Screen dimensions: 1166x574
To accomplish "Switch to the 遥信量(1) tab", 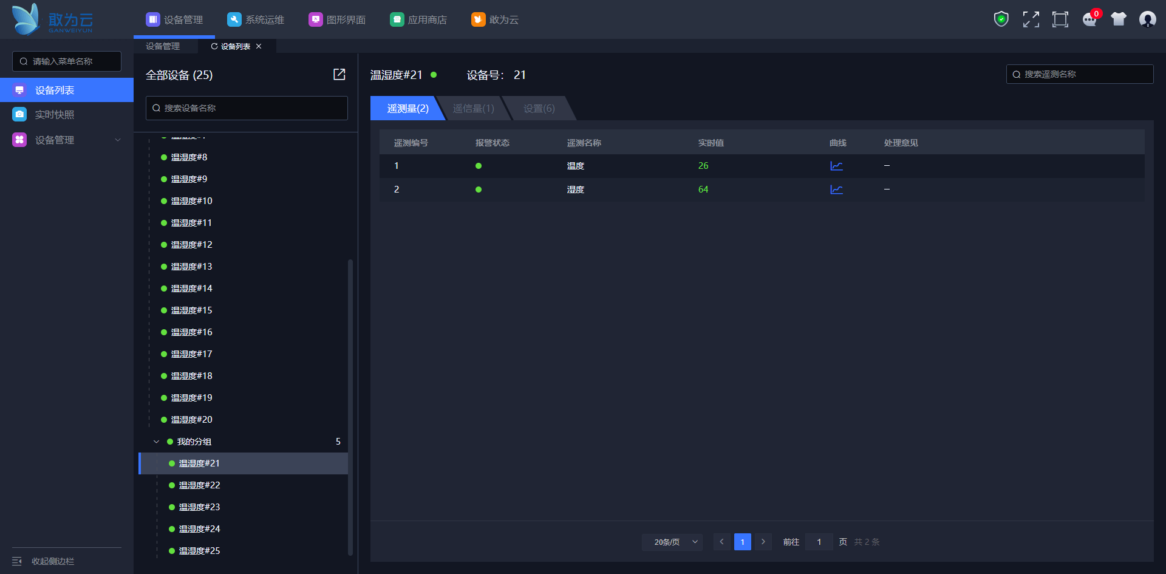I will pyautogui.click(x=474, y=108).
